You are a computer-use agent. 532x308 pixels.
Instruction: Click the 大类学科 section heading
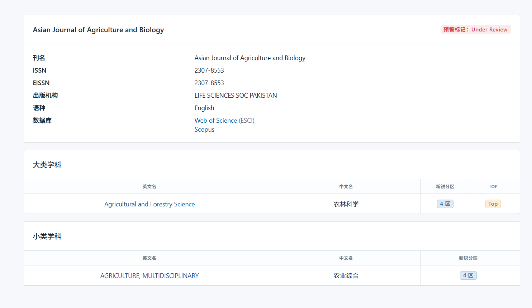[x=47, y=165]
